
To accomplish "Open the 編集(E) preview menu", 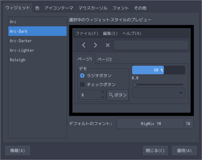I will coord(110,33).
